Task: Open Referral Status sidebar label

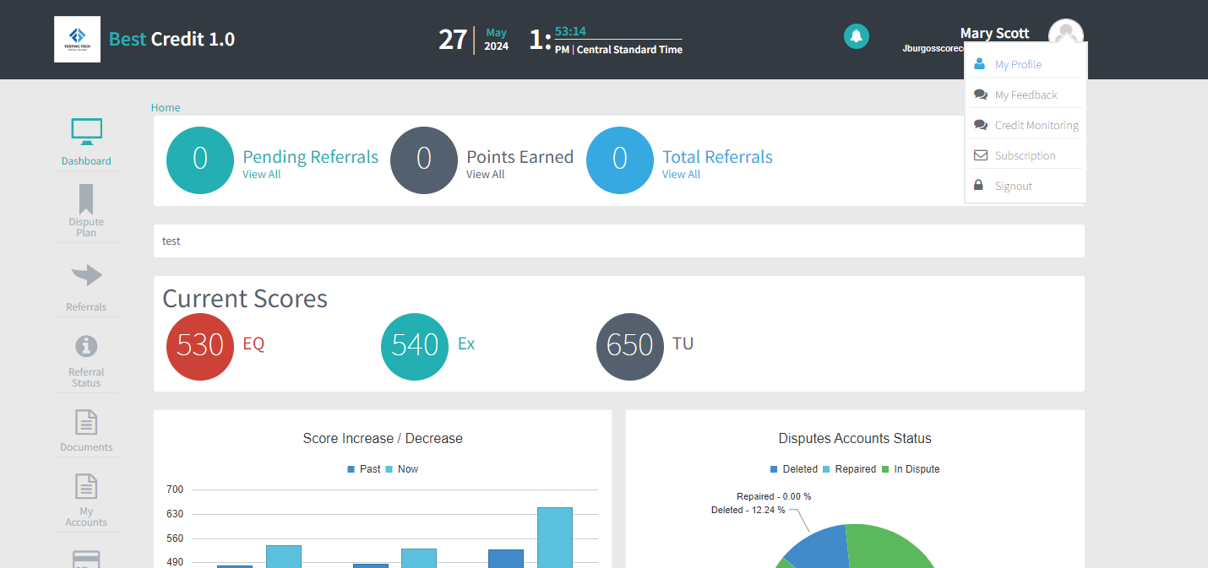Action: (x=86, y=377)
